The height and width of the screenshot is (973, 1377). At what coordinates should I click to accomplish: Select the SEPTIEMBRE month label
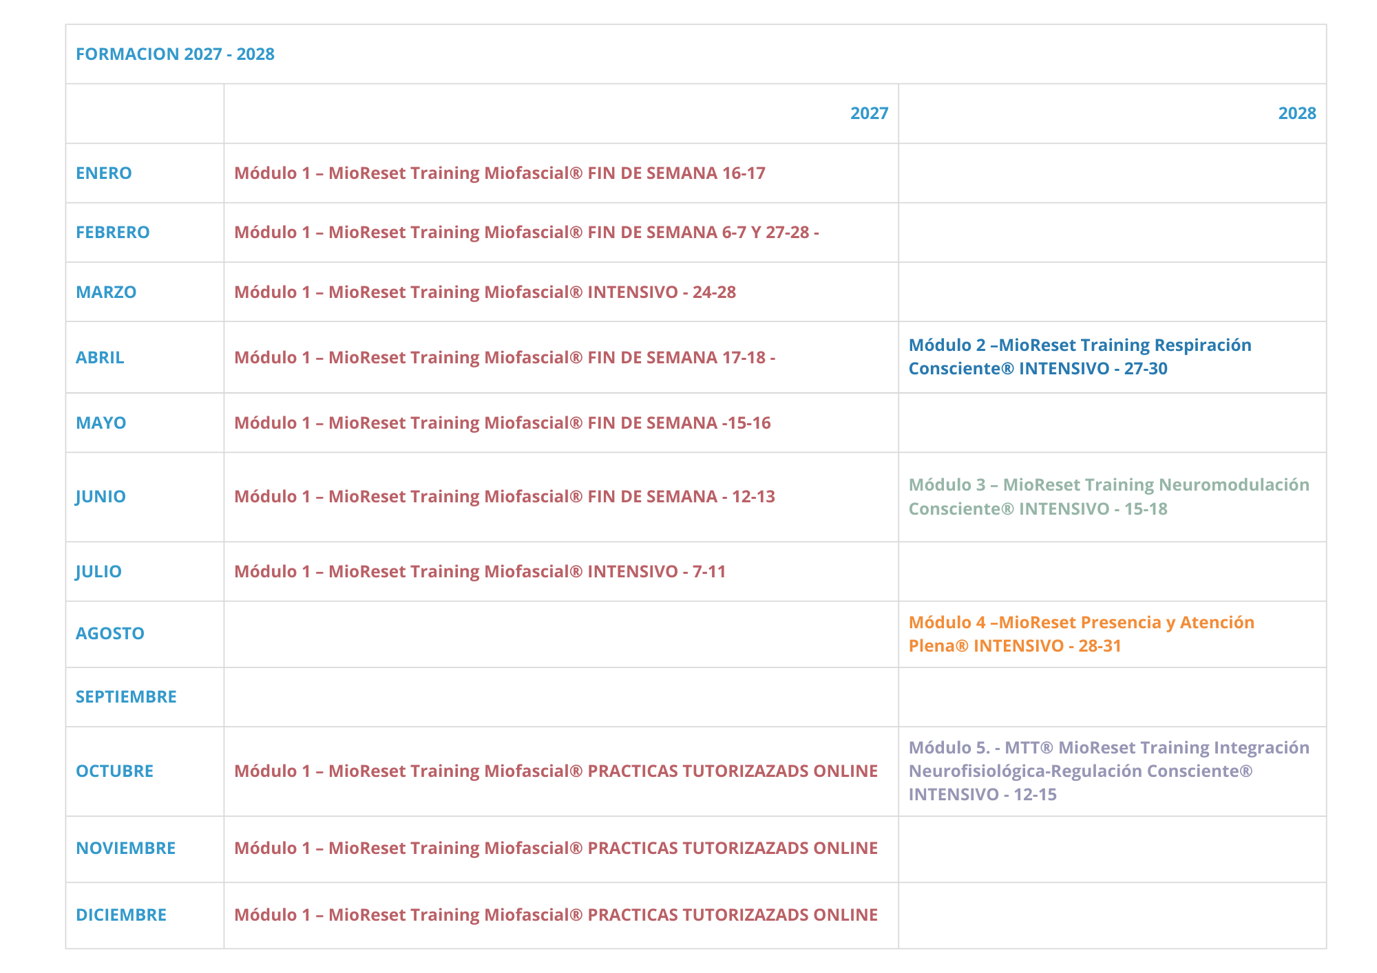coord(126,696)
